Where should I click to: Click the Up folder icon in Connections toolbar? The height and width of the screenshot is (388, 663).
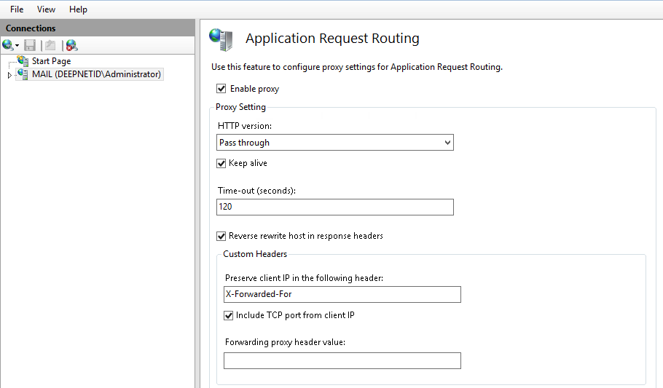point(49,45)
